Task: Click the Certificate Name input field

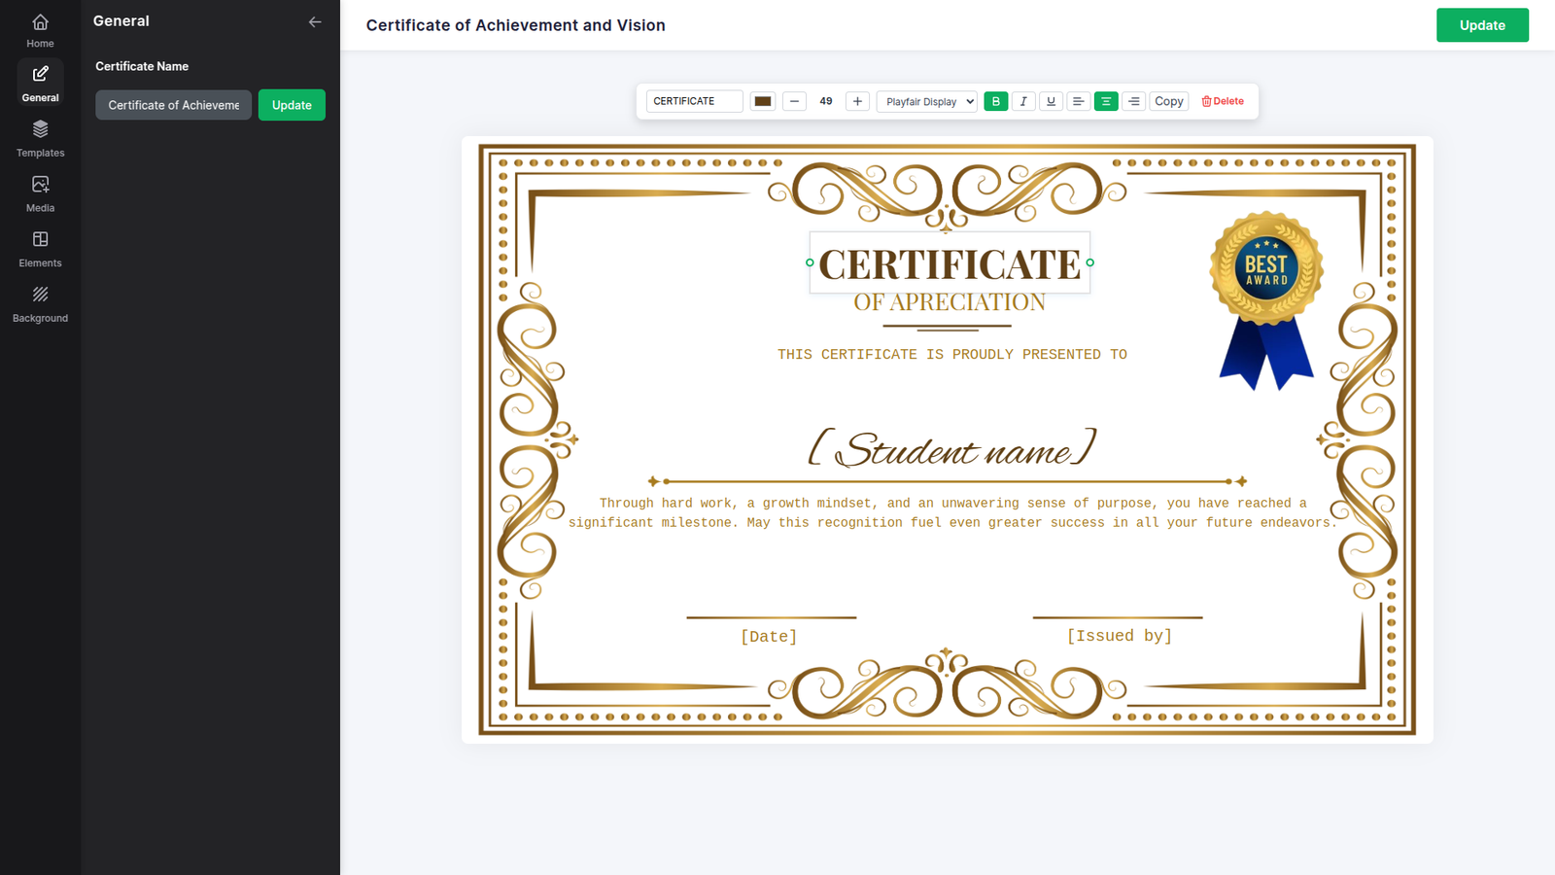Action: (173, 105)
